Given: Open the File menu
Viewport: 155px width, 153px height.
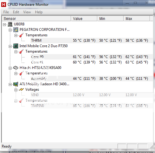Looking at the screenshot, I should [x=6, y=12].
